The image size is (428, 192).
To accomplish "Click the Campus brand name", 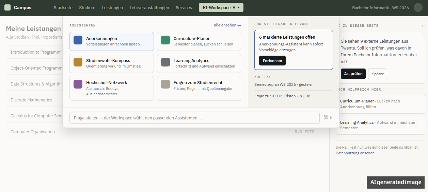I will tap(22, 7).
